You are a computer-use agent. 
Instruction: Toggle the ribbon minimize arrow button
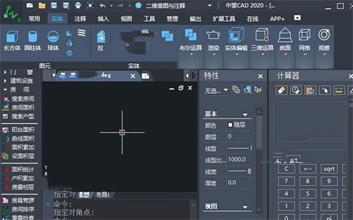pyautogui.click(x=297, y=18)
